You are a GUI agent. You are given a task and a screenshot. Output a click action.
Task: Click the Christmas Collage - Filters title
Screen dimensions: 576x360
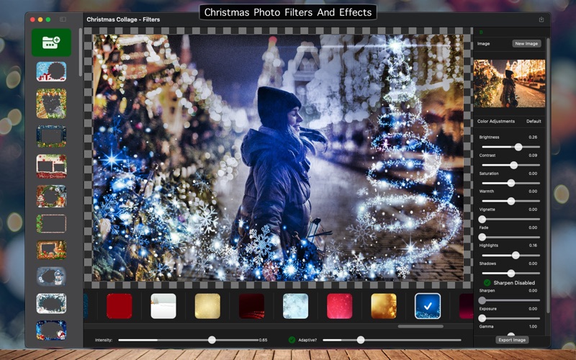tap(123, 19)
